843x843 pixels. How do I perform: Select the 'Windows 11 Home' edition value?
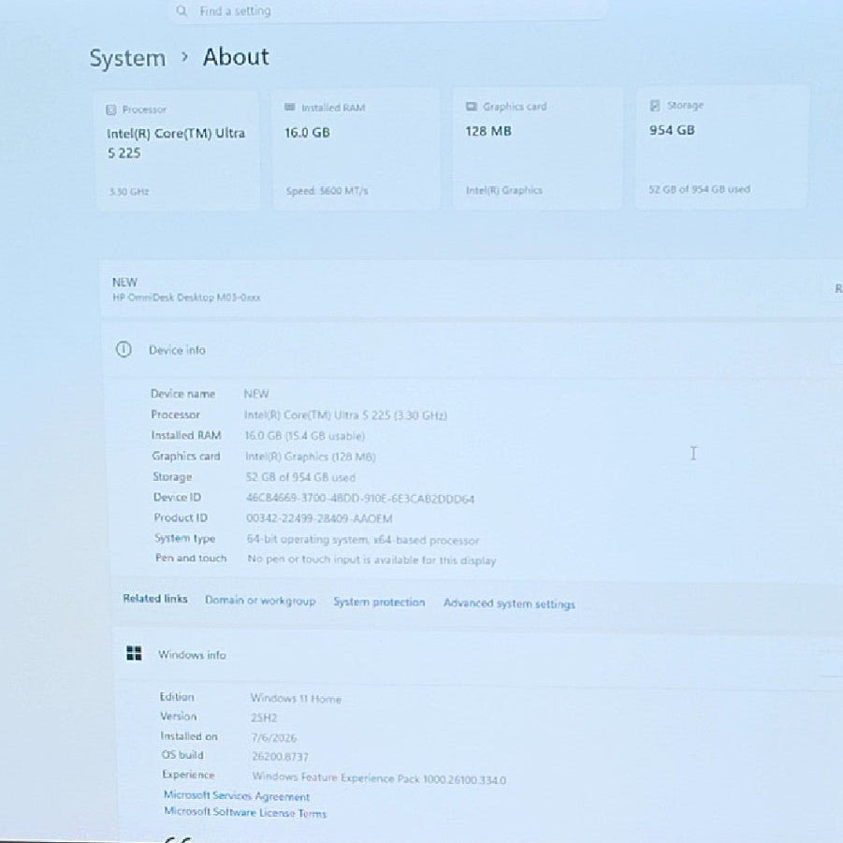coord(296,699)
